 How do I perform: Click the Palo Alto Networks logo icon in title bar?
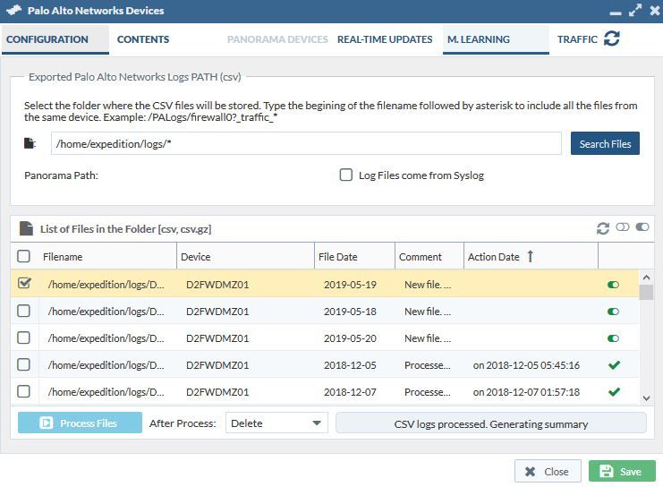tap(14, 10)
